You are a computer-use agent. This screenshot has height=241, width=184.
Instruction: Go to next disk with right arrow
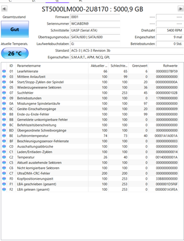click(180, 9)
